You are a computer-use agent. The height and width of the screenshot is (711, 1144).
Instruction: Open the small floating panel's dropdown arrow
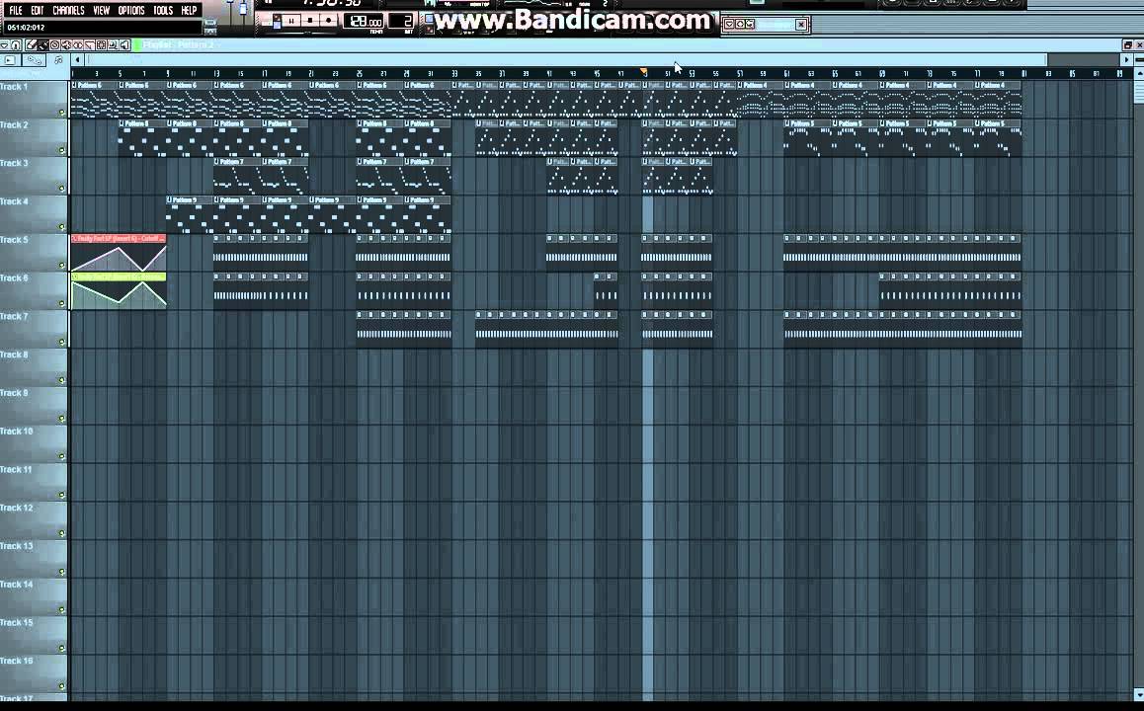(730, 24)
